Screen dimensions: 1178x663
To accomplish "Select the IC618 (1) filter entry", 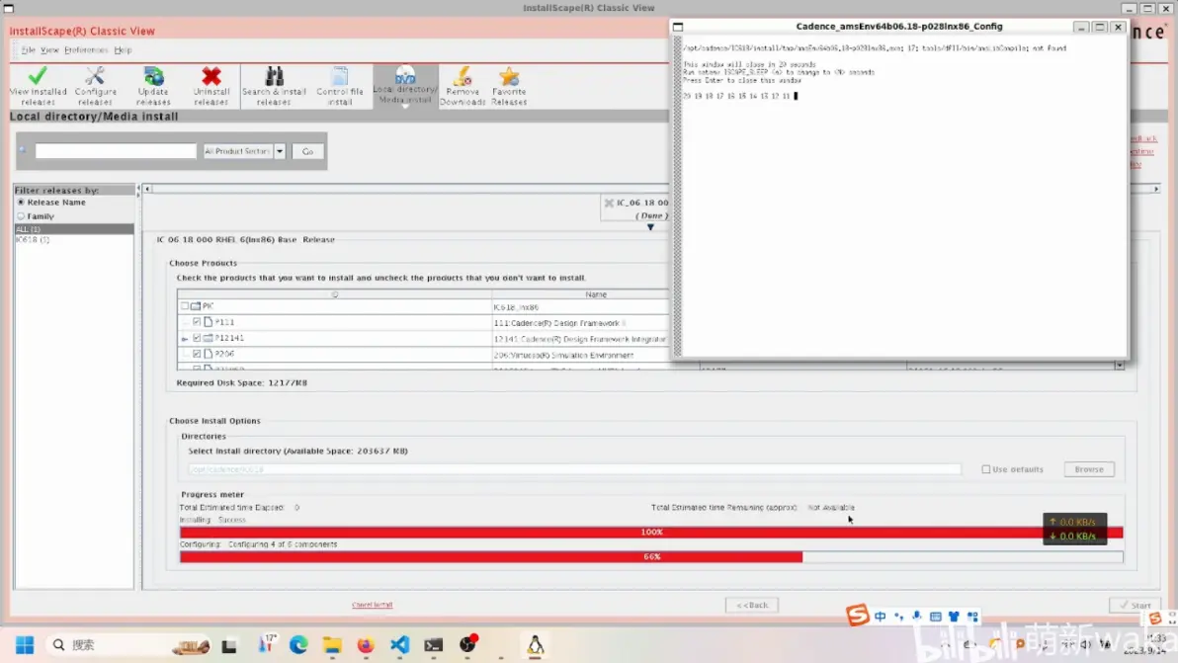I will (73, 240).
